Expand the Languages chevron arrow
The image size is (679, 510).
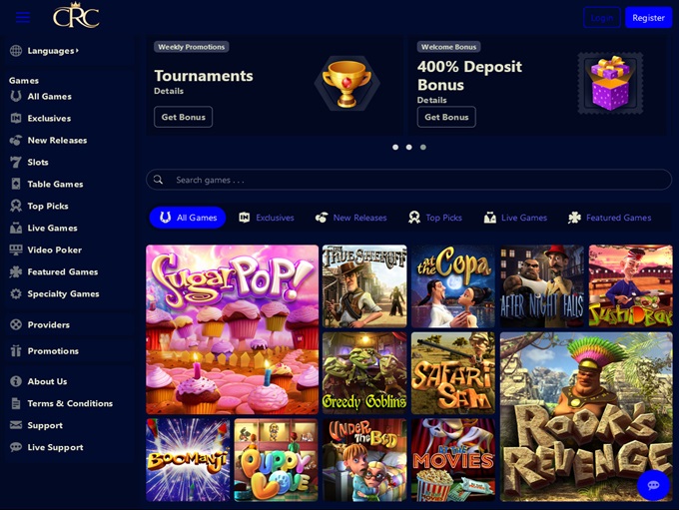pos(77,50)
